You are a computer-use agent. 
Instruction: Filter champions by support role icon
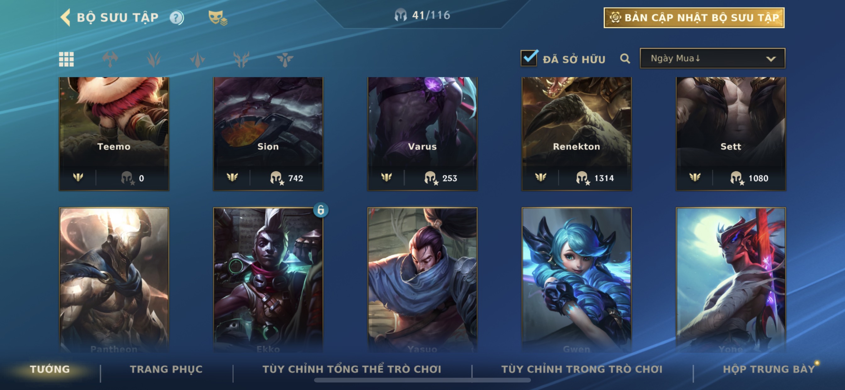point(285,59)
